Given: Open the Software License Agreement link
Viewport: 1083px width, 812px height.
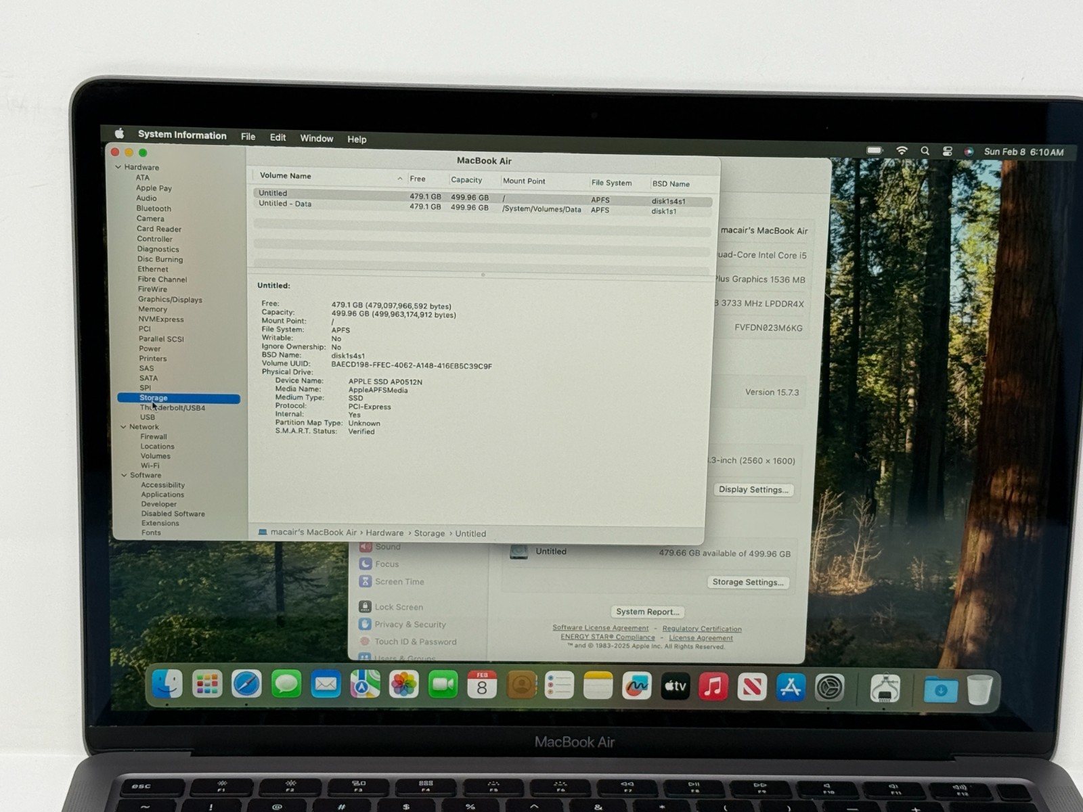Looking at the screenshot, I should click(x=600, y=628).
